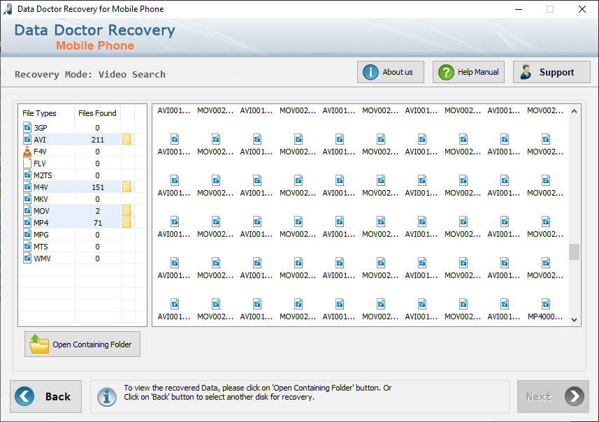Click the M4V count of 151
599x422 pixels.
click(97, 187)
